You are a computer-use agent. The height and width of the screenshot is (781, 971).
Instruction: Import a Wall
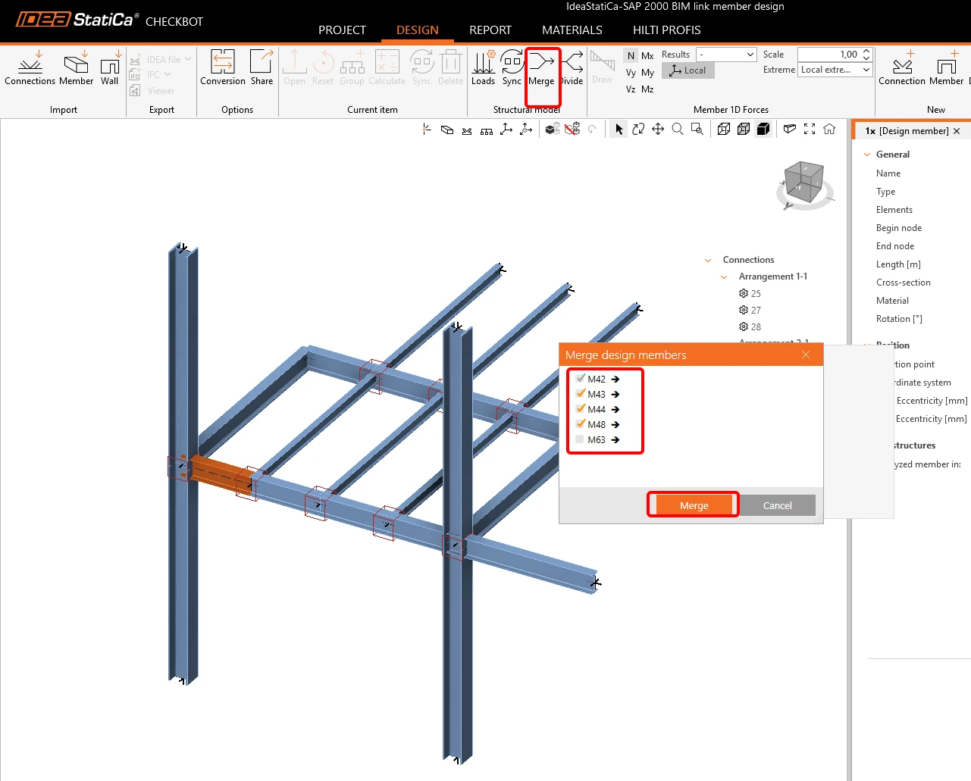click(x=110, y=68)
